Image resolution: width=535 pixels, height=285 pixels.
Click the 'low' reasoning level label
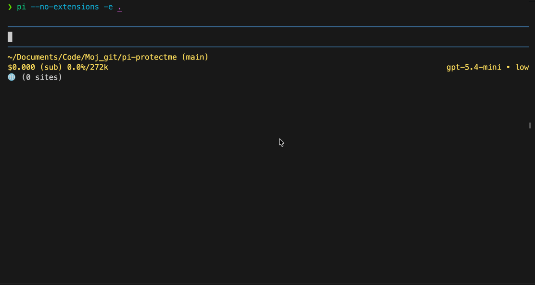pyautogui.click(x=522, y=67)
